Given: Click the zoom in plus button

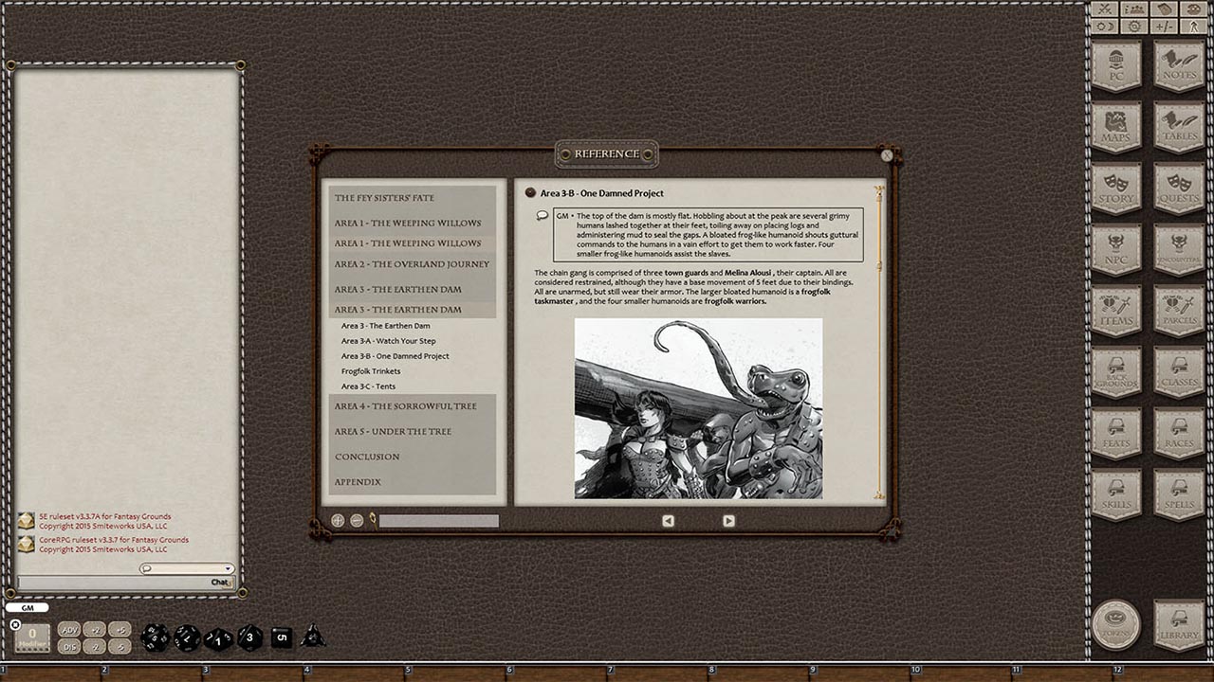Looking at the screenshot, I should (x=336, y=520).
